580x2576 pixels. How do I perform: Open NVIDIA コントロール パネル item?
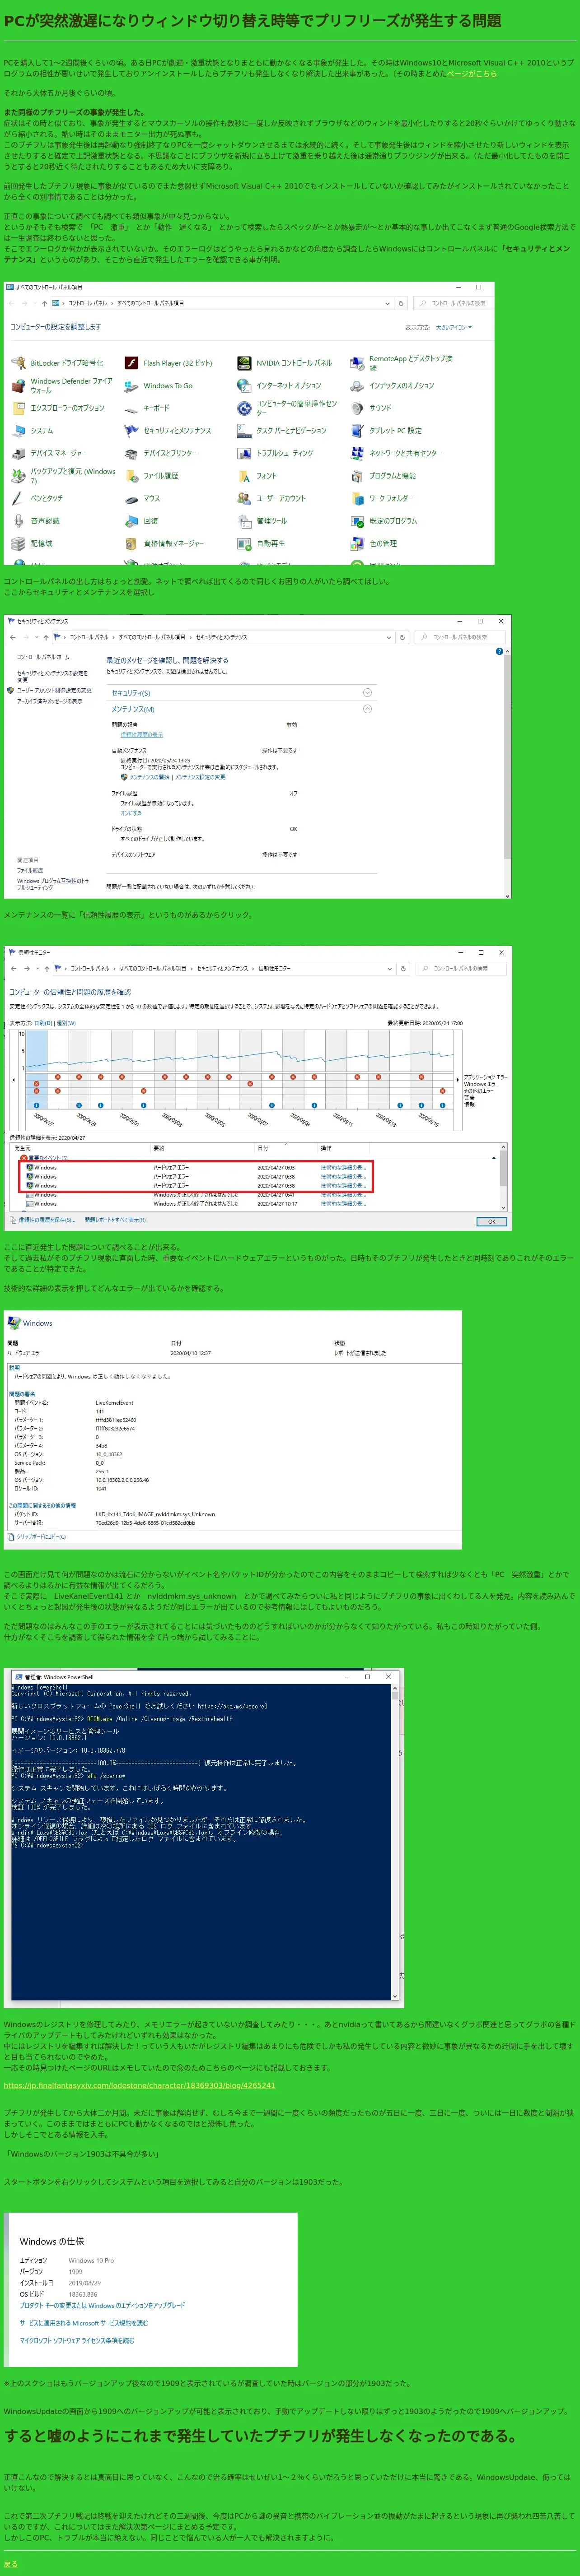pos(284,363)
